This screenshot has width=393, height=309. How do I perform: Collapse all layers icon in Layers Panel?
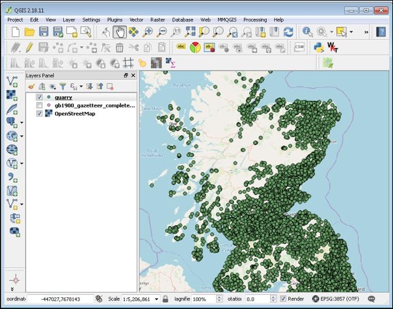coord(100,87)
